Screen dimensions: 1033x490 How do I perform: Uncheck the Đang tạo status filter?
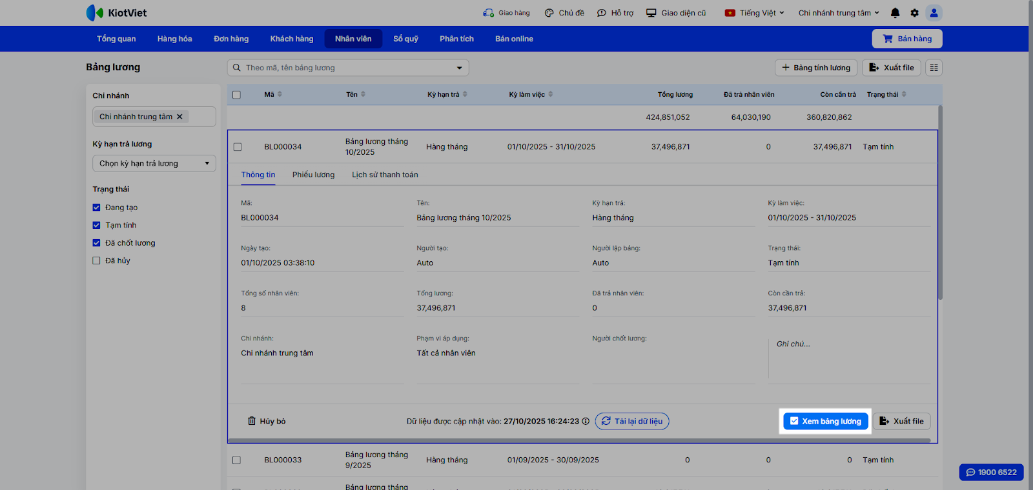pyautogui.click(x=96, y=208)
